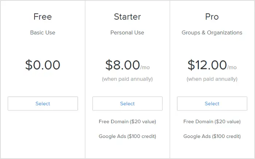Click the $12.00/mo Pro price
Screen dimensions: 255x159
tap(212, 65)
